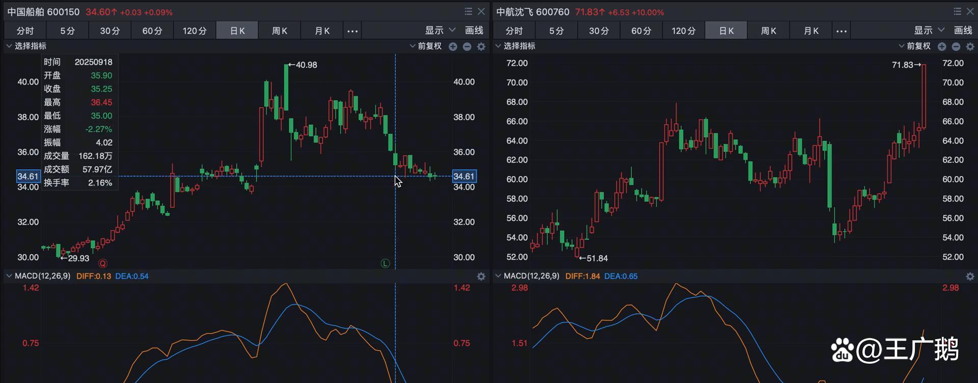Viewport: 978px width, 383px height.
Task: Open 显示 dropdown in 中国船舶 panel
Action: coord(440,31)
